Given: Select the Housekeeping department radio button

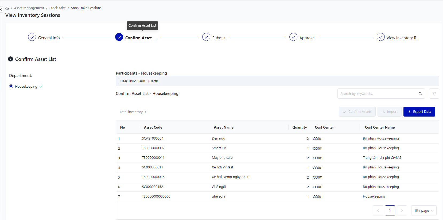Looking at the screenshot, I should pyautogui.click(x=11, y=86).
